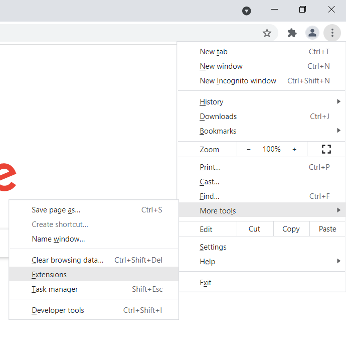
Task: Launch Task manager from submenu
Action: [x=55, y=289]
